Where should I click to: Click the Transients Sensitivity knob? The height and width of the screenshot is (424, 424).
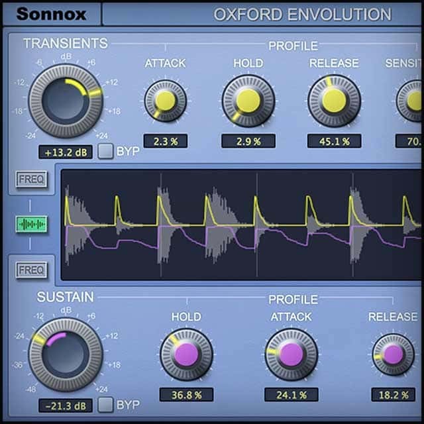point(412,101)
